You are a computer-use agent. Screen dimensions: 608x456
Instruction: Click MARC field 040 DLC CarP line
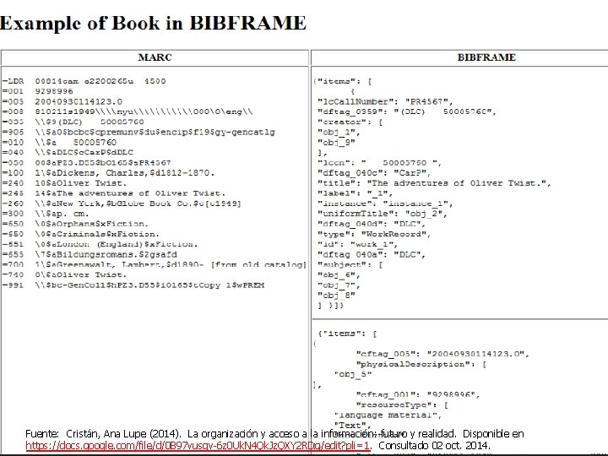click(x=68, y=152)
